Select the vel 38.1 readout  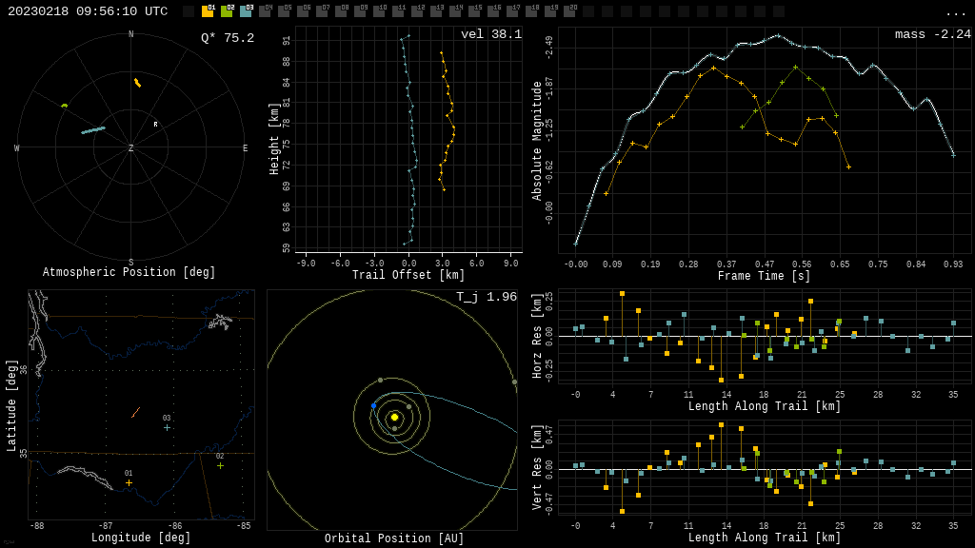tap(490, 35)
